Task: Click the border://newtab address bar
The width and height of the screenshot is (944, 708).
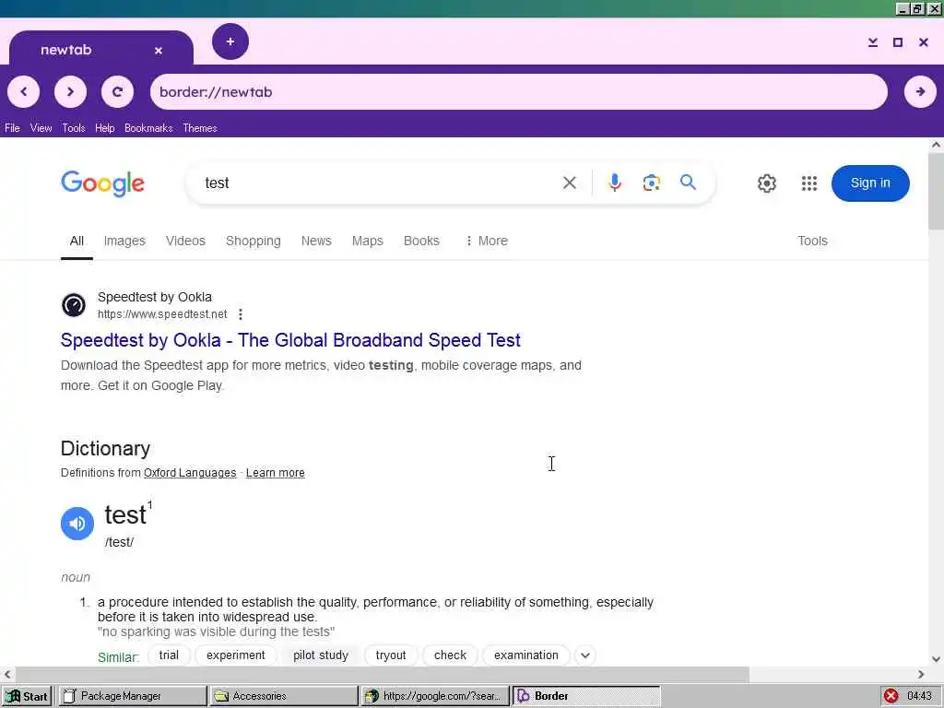Action: [518, 91]
